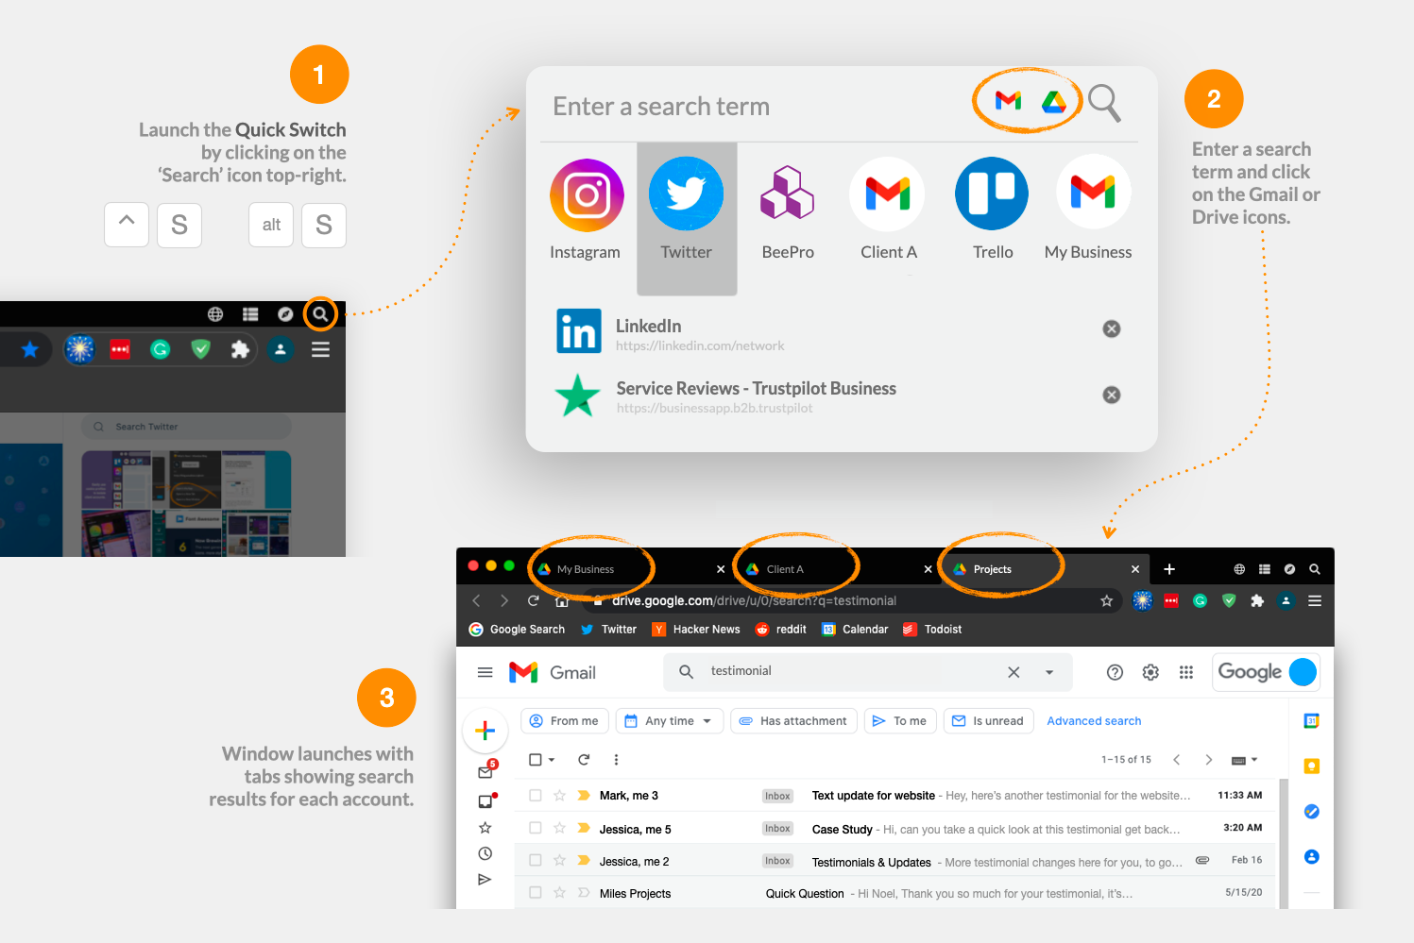This screenshot has width=1414, height=943.
Task: Click the blue star icon in the Twitter window
Action: tap(30, 350)
